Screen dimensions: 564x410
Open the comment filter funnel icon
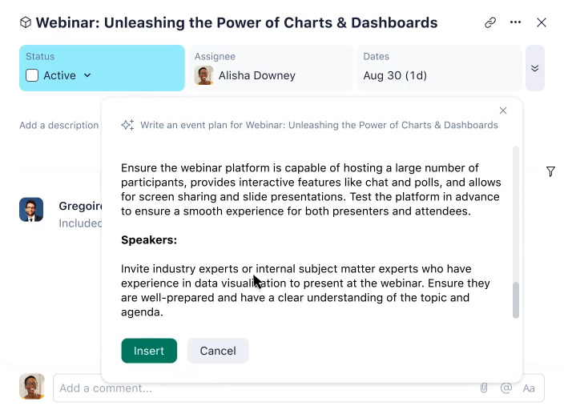point(550,171)
